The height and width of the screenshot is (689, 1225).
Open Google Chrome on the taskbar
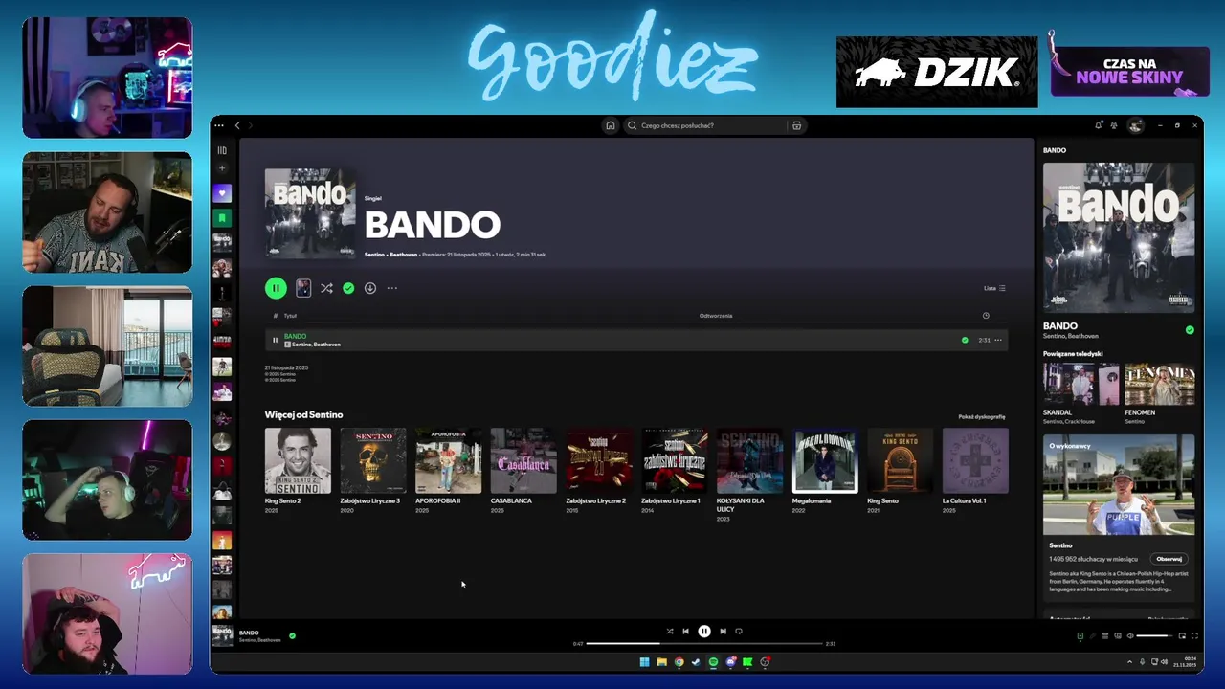pos(679,662)
